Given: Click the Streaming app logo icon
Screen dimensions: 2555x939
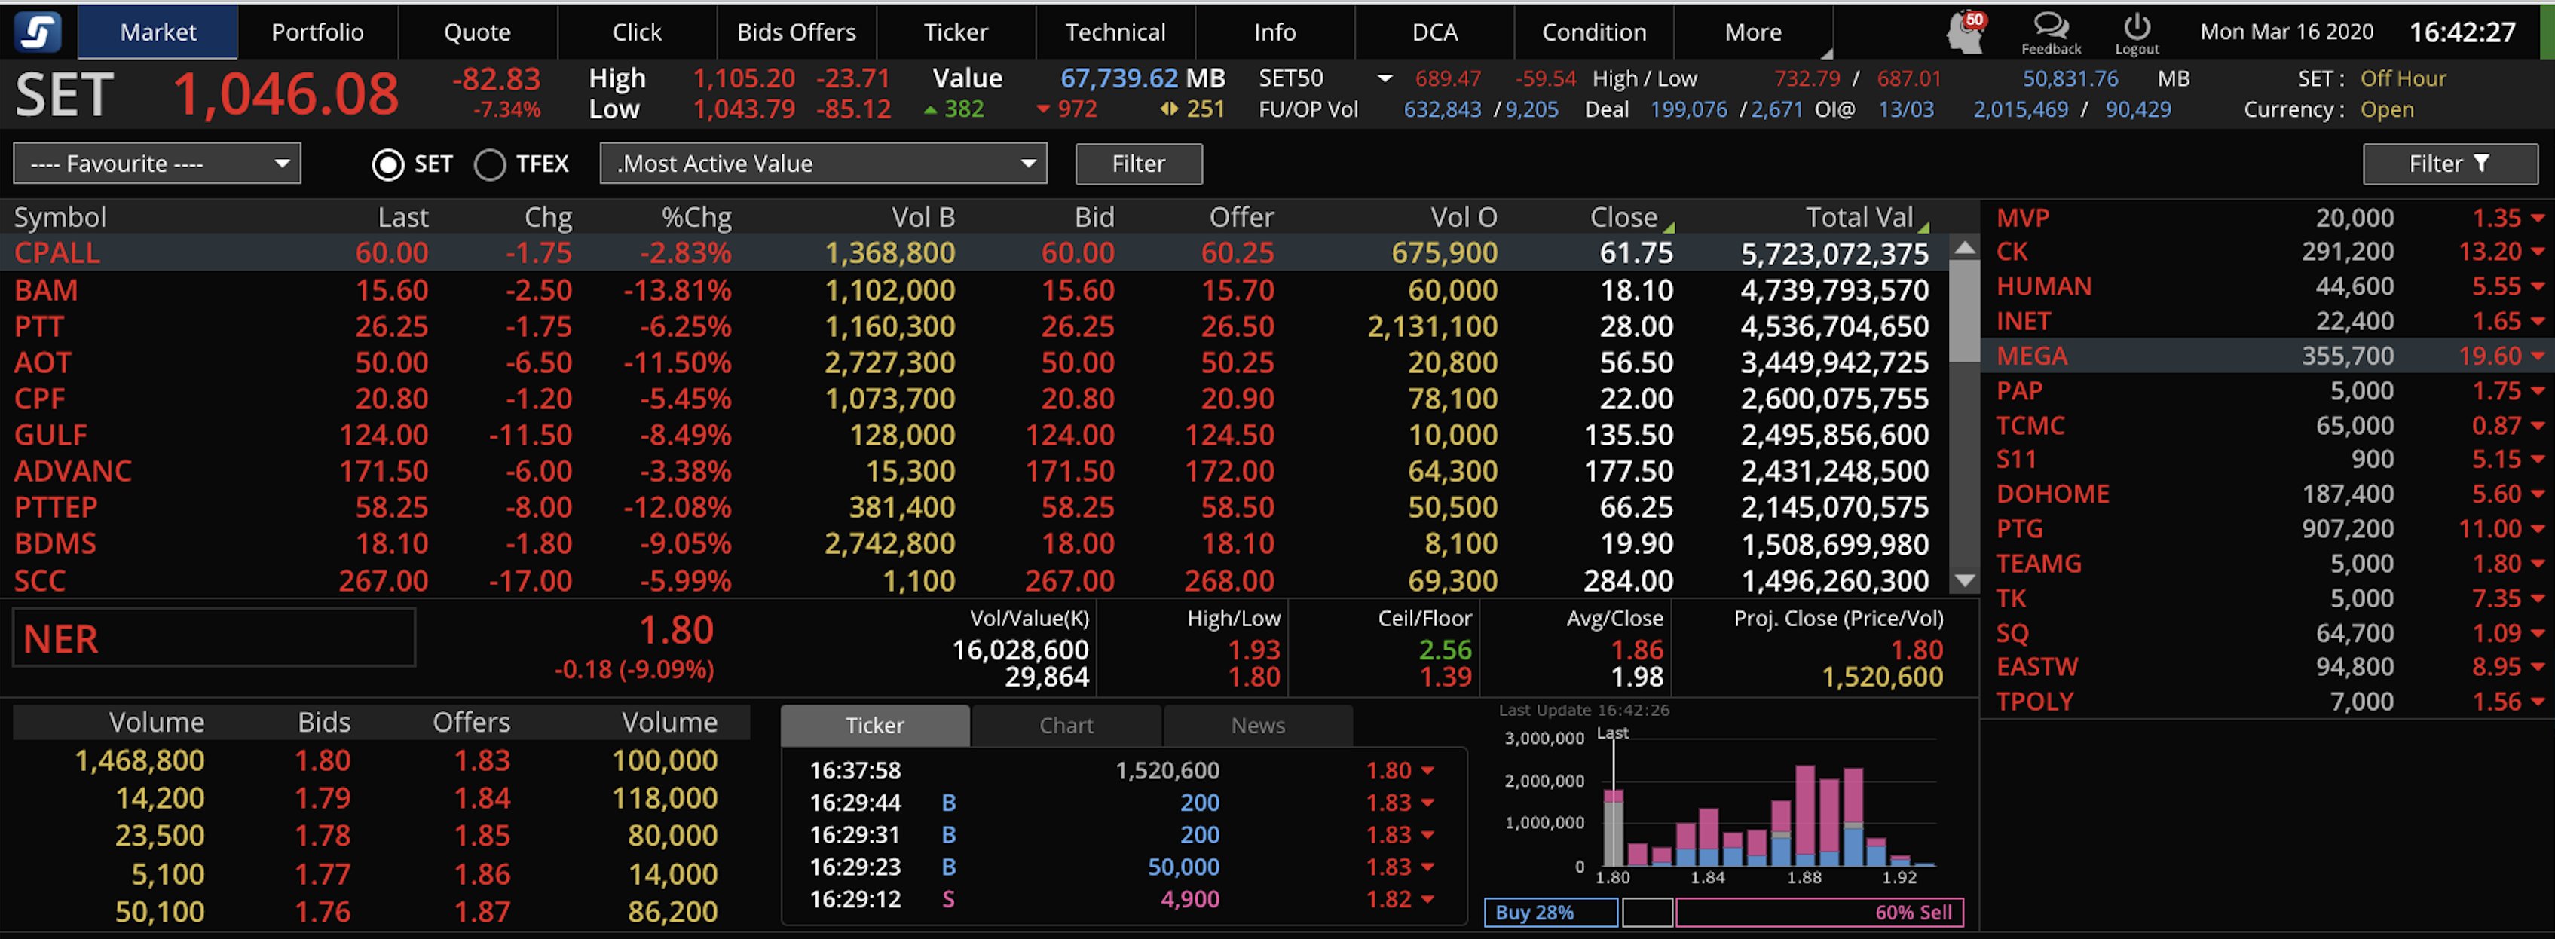Looking at the screenshot, I should click(x=38, y=31).
